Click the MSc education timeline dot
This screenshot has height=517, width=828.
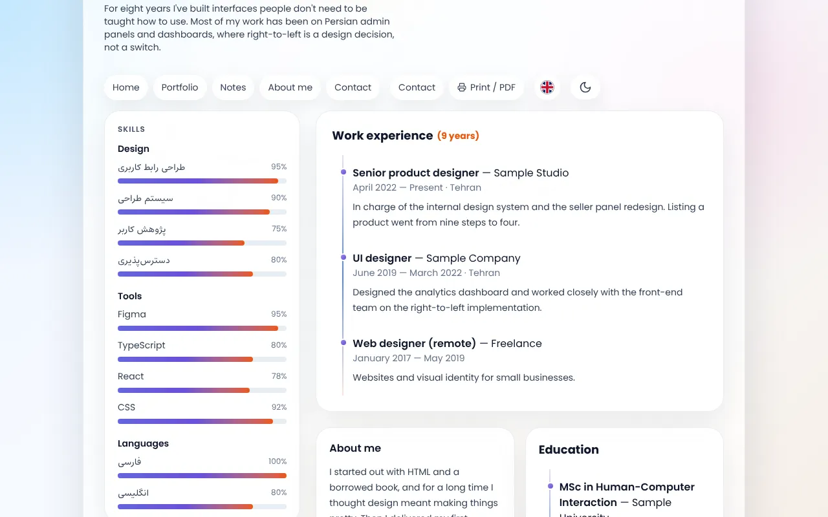[550, 486]
